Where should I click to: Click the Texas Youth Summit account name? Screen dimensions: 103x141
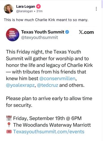click(43, 32)
